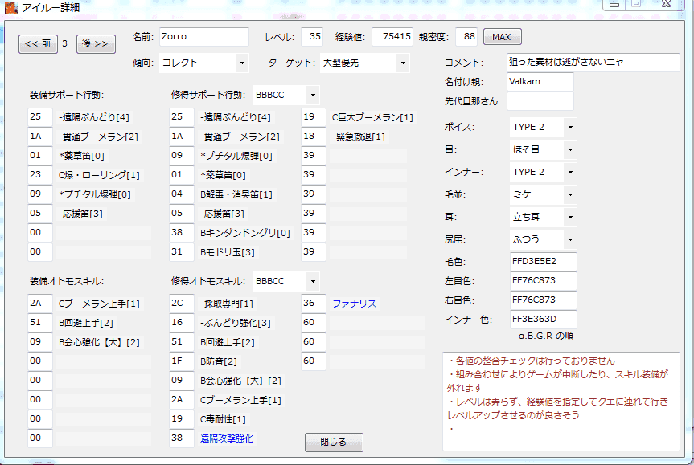Click the warning notes text area
694x465 pixels.
pyautogui.click(x=561, y=402)
